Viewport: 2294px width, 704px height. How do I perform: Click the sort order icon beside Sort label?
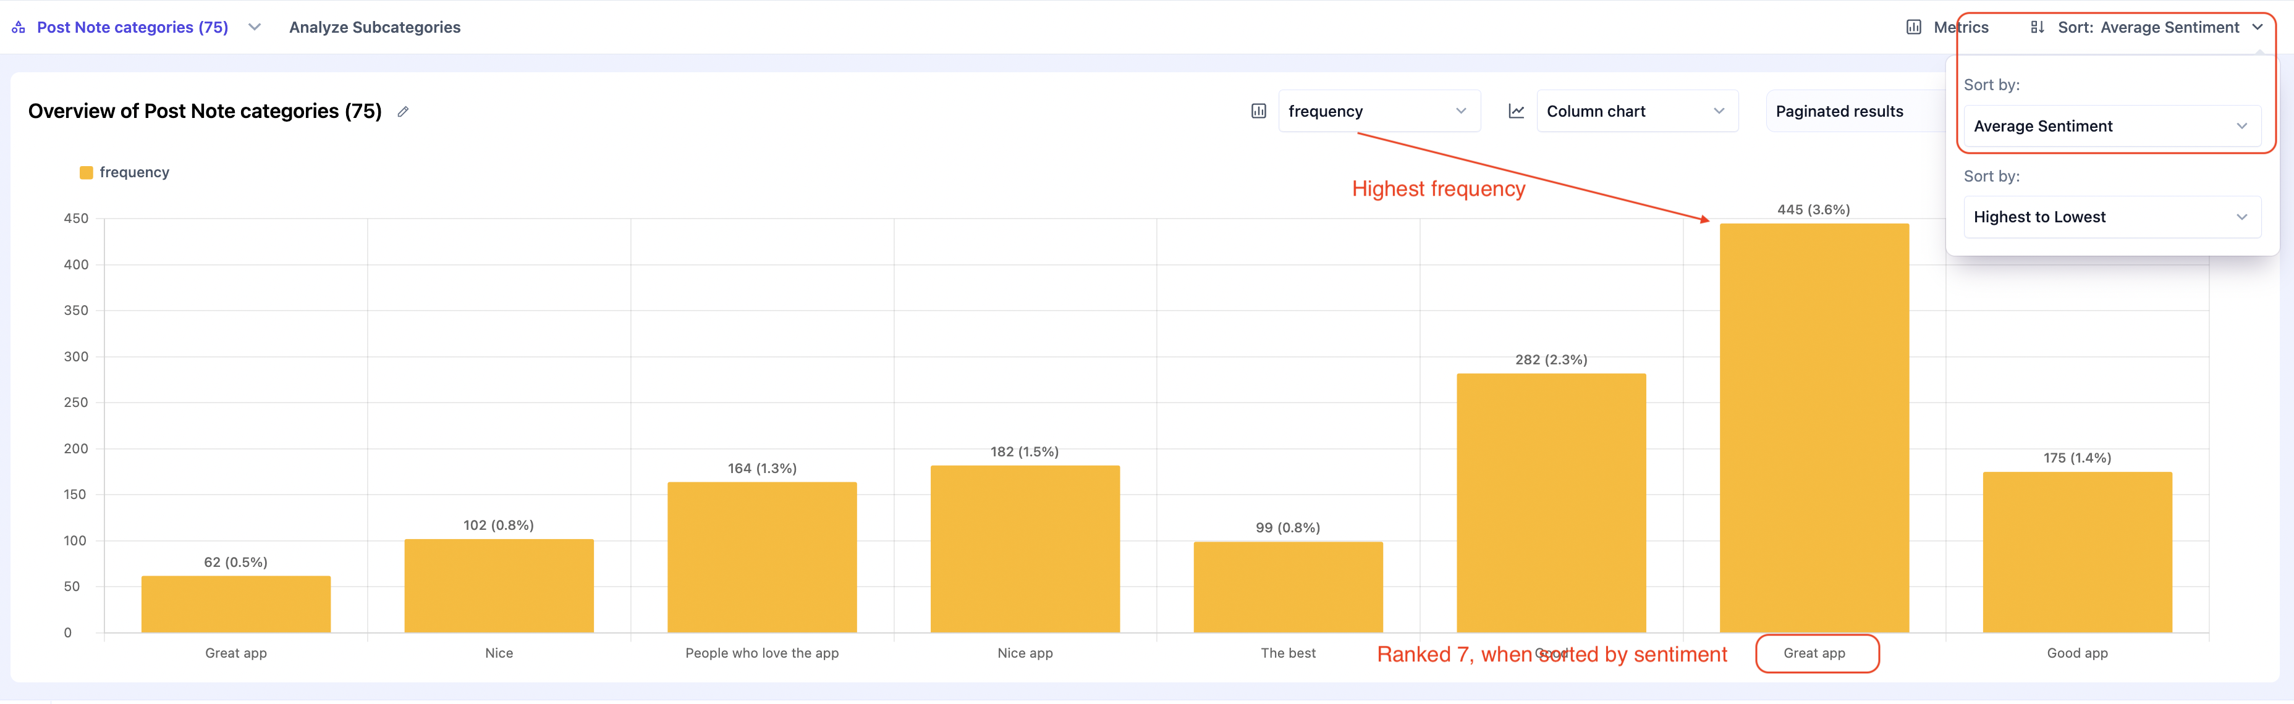[2037, 28]
